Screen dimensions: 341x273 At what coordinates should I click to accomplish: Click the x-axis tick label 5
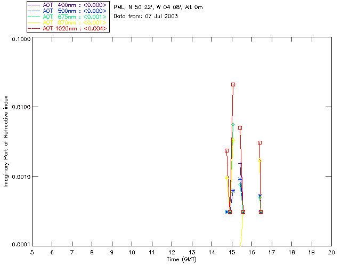[x=32, y=252]
